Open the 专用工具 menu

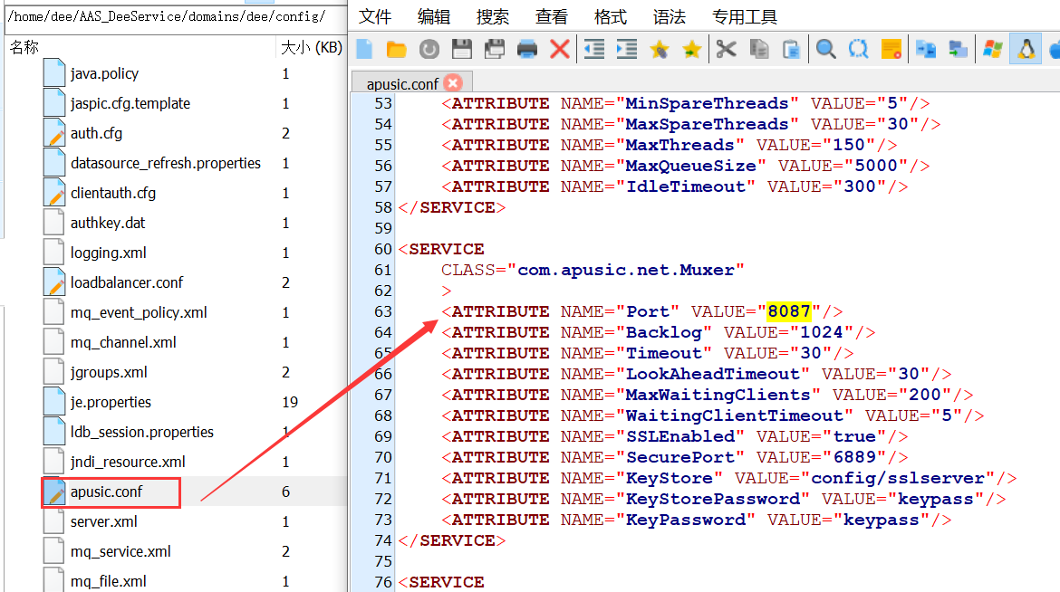[744, 17]
